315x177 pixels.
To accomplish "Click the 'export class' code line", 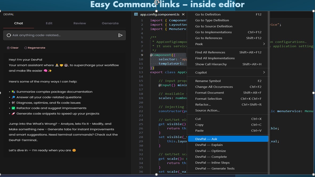I will [162, 72].
